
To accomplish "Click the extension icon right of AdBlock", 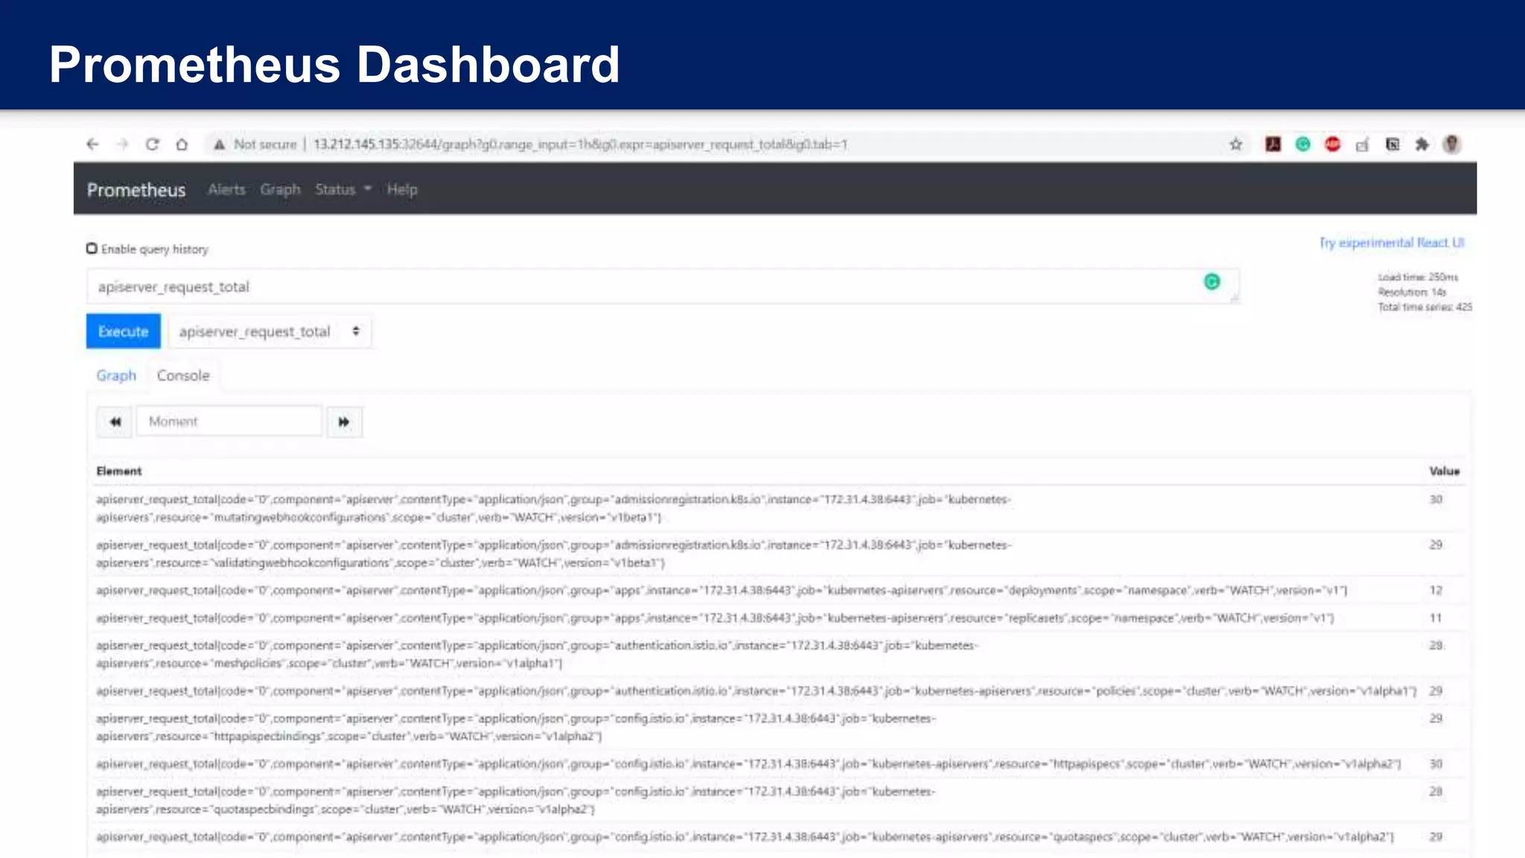I will pos(1363,144).
